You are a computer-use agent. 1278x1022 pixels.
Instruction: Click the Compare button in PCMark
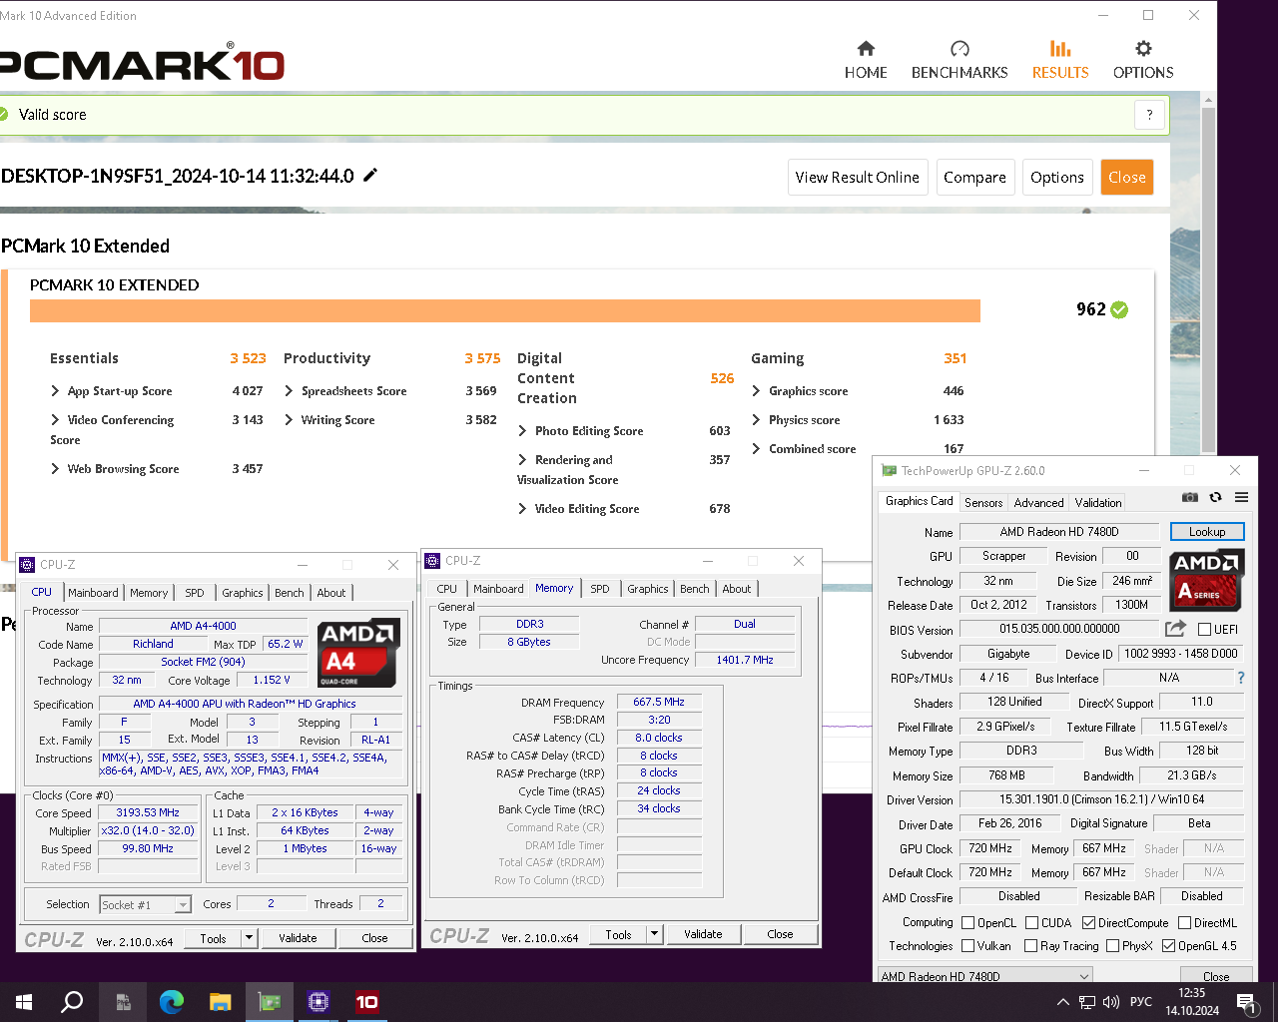click(x=974, y=178)
